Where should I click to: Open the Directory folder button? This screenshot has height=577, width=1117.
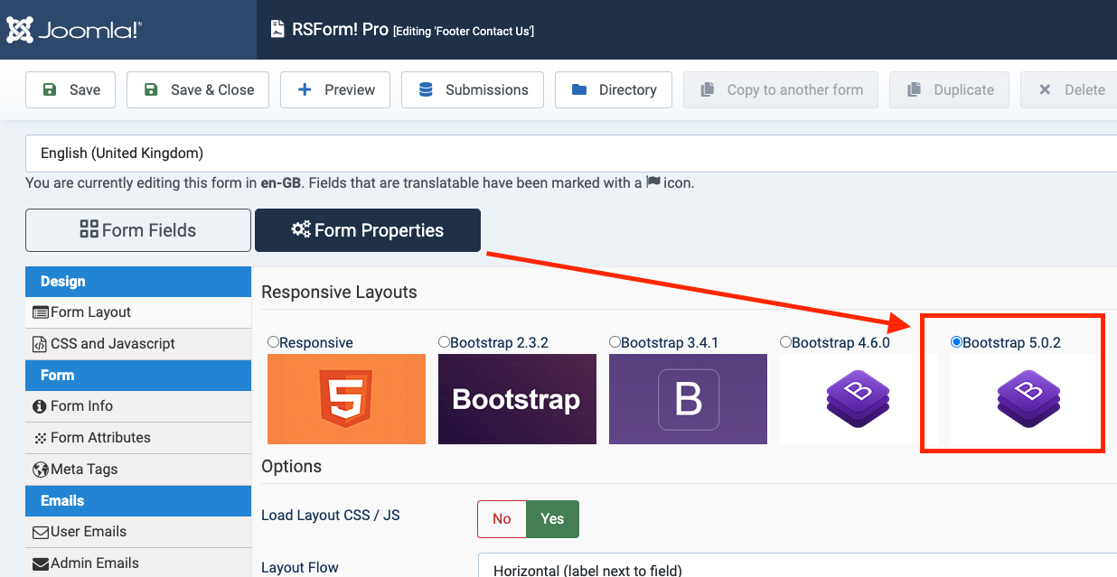pyautogui.click(x=614, y=89)
